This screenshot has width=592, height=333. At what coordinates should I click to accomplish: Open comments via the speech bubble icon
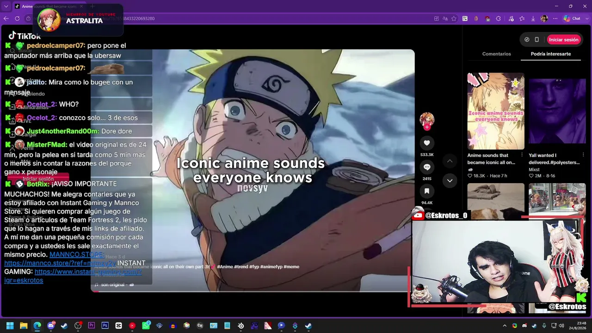click(427, 167)
